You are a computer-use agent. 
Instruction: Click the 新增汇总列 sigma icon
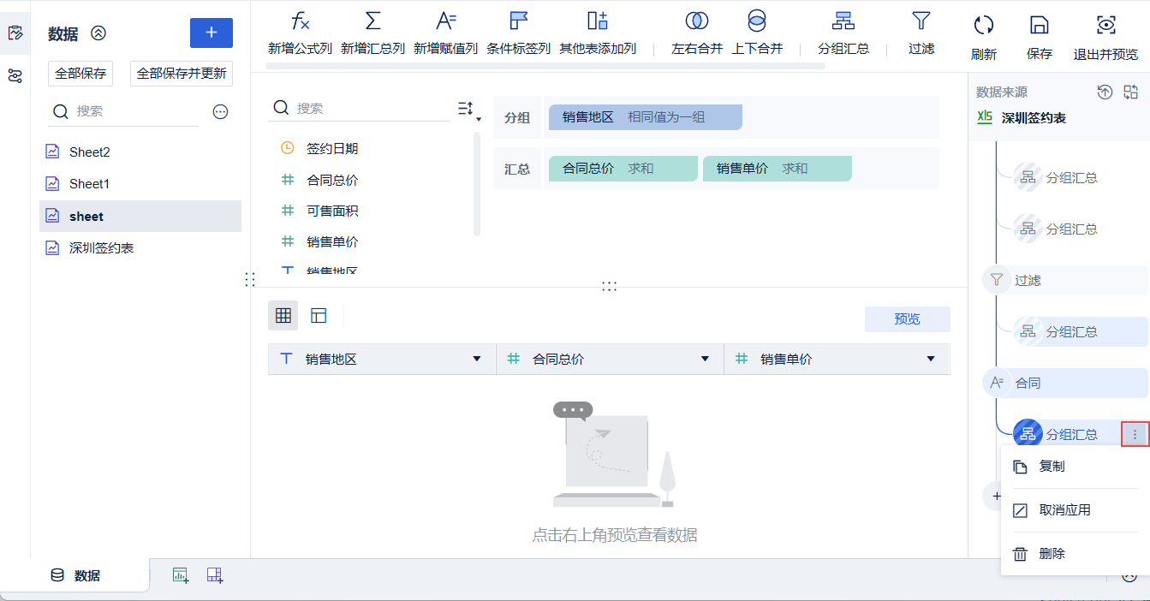click(372, 21)
